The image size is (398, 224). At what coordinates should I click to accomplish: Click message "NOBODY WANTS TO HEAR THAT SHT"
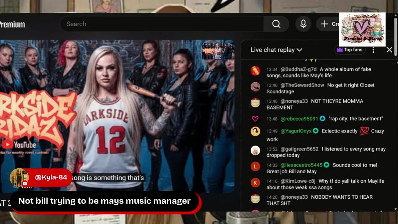point(320,200)
